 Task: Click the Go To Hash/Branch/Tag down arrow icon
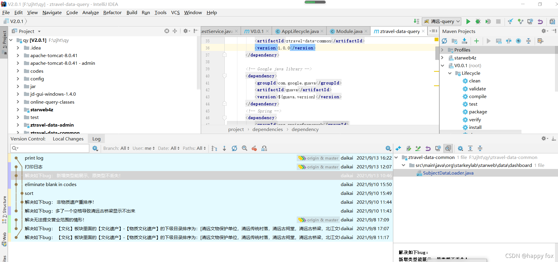224,148
